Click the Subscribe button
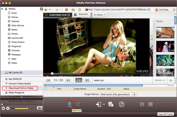 point(81,14)
